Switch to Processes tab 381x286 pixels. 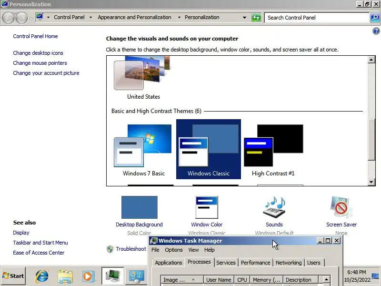click(199, 262)
